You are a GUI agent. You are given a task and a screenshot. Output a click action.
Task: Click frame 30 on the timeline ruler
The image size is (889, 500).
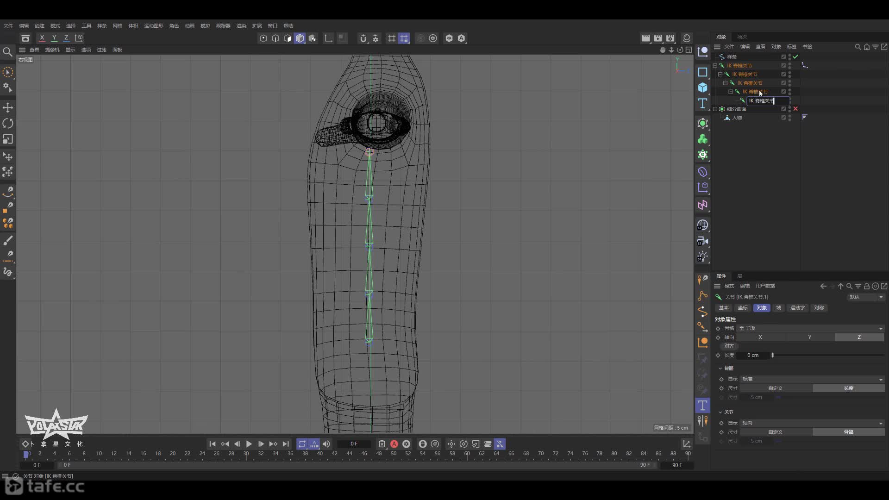pyautogui.click(x=246, y=454)
